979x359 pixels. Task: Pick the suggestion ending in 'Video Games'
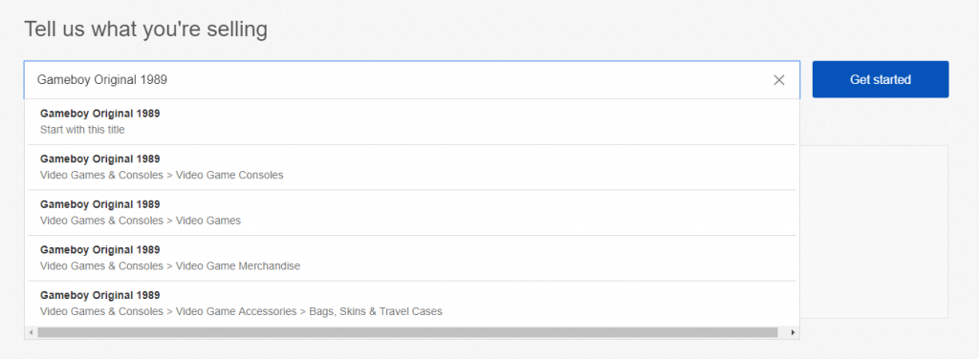(412, 213)
